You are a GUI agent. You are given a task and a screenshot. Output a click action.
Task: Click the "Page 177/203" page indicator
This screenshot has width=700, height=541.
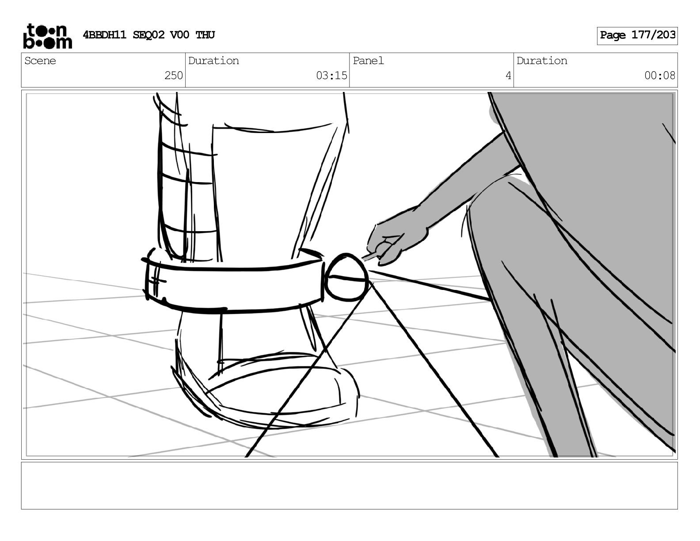(637, 35)
